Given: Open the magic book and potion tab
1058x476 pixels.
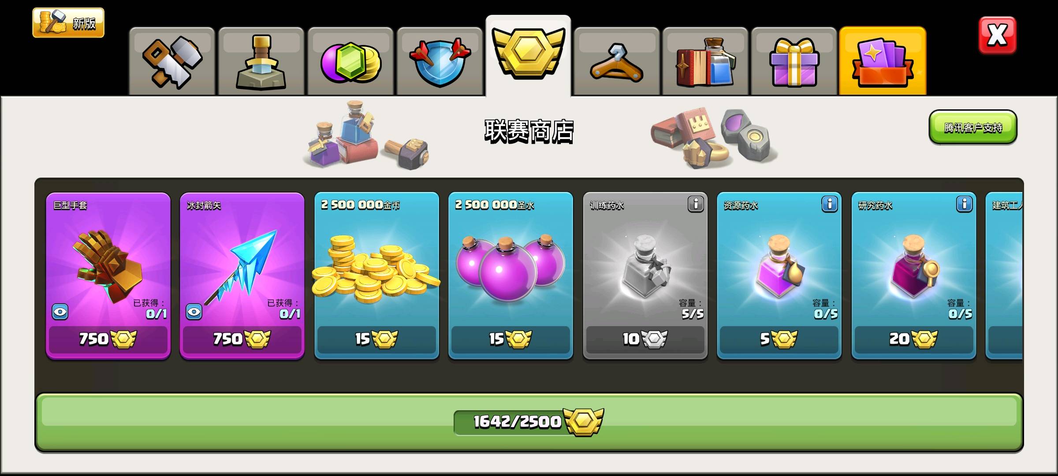Looking at the screenshot, I should [705, 61].
